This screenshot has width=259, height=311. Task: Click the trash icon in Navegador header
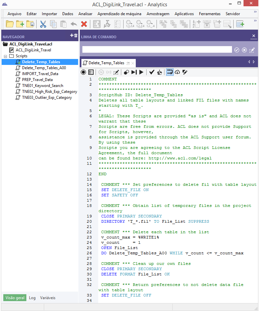(x=76, y=36)
